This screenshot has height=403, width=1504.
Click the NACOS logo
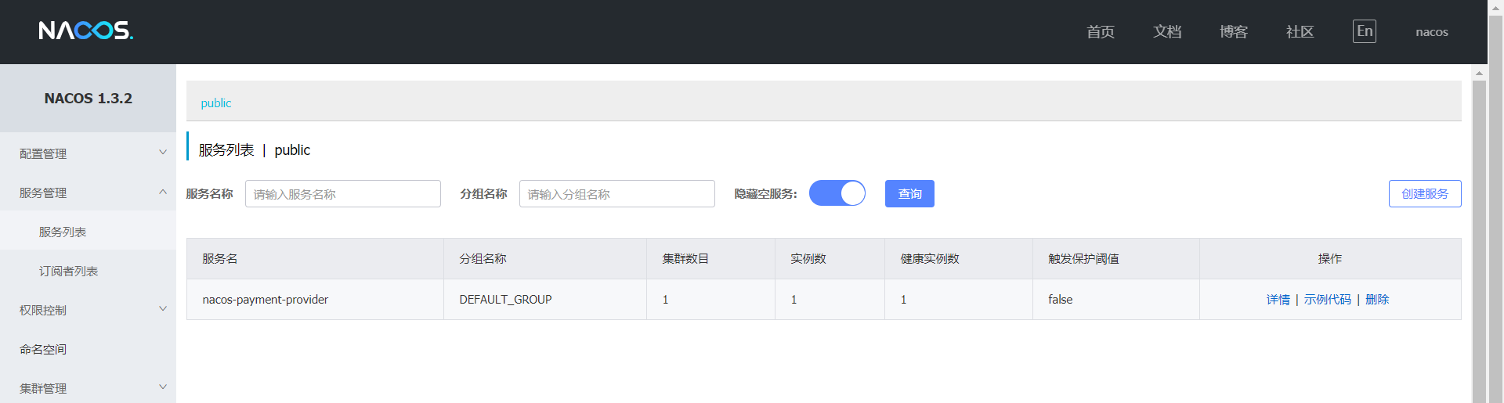coord(86,31)
